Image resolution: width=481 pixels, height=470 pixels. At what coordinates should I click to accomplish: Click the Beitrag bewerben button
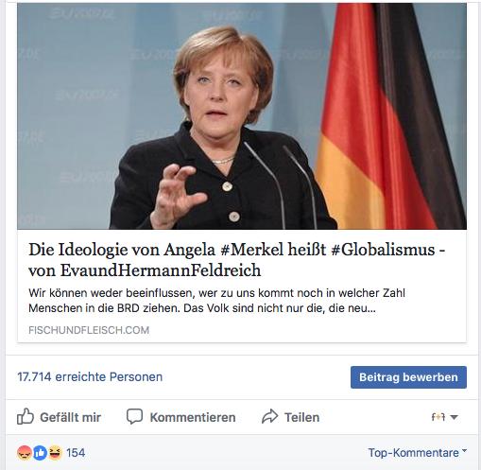[408, 377]
